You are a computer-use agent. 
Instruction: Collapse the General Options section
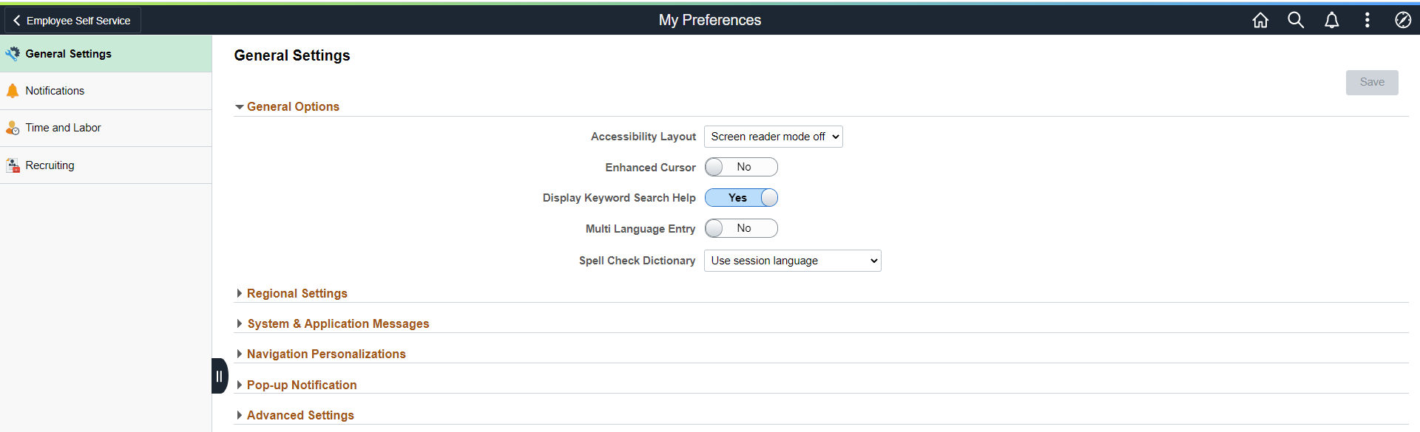pos(292,106)
